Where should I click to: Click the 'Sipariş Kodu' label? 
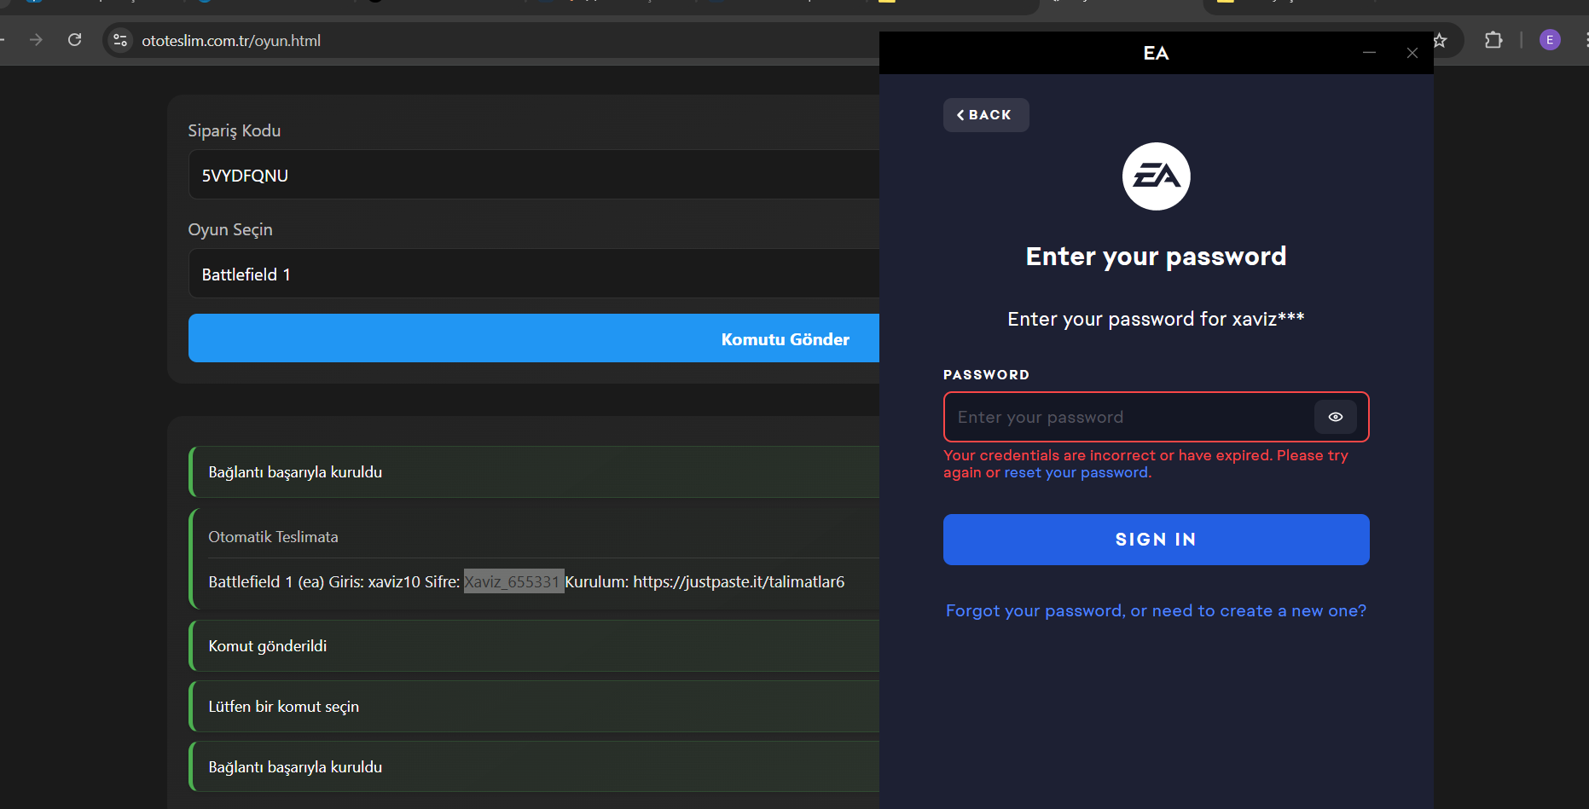pyautogui.click(x=235, y=130)
